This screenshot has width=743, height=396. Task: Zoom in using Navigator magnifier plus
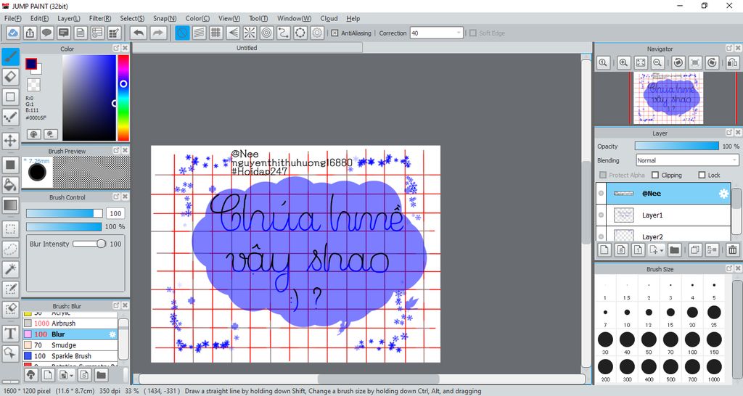tap(623, 62)
